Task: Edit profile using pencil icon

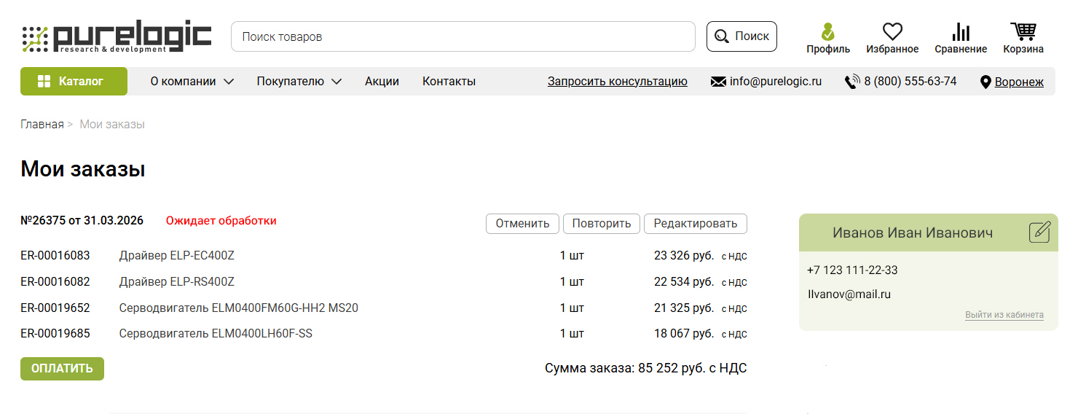Action: click(1039, 233)
